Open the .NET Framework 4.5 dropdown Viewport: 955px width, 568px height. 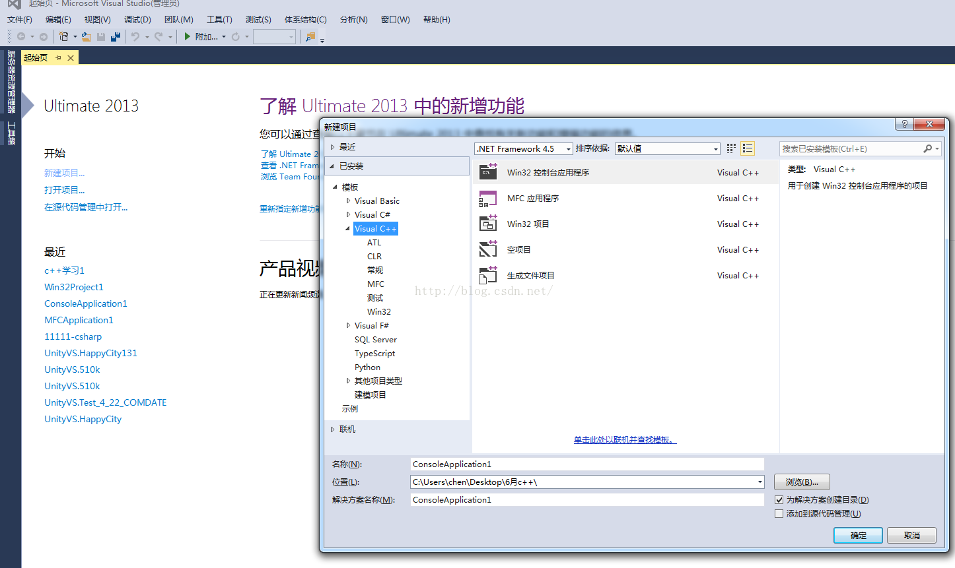coord(523,149)
